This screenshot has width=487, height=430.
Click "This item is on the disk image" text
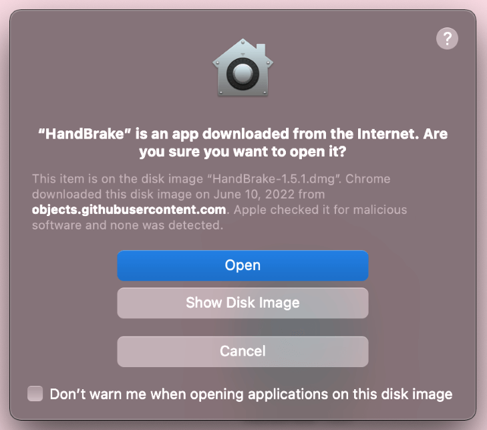pos(118,179)
